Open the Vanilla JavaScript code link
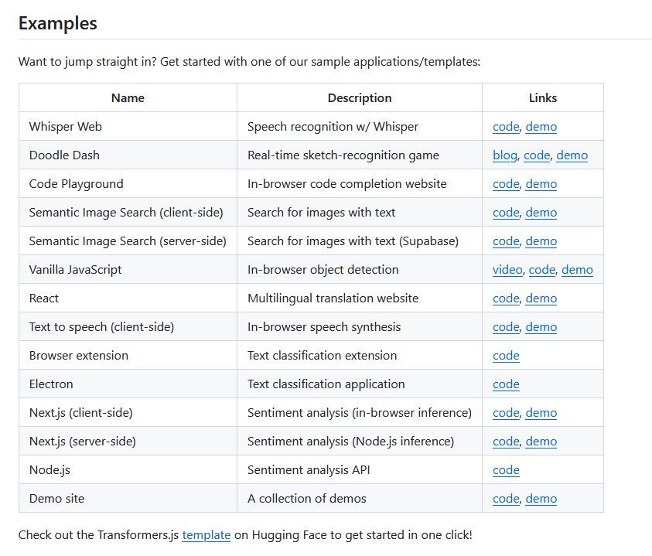 (542, 270)
